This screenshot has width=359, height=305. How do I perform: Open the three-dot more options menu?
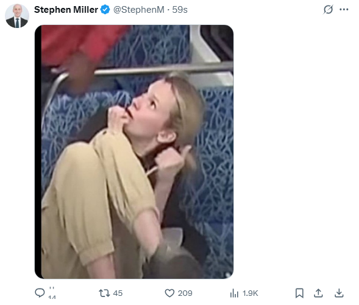click(x=344, y=10)
